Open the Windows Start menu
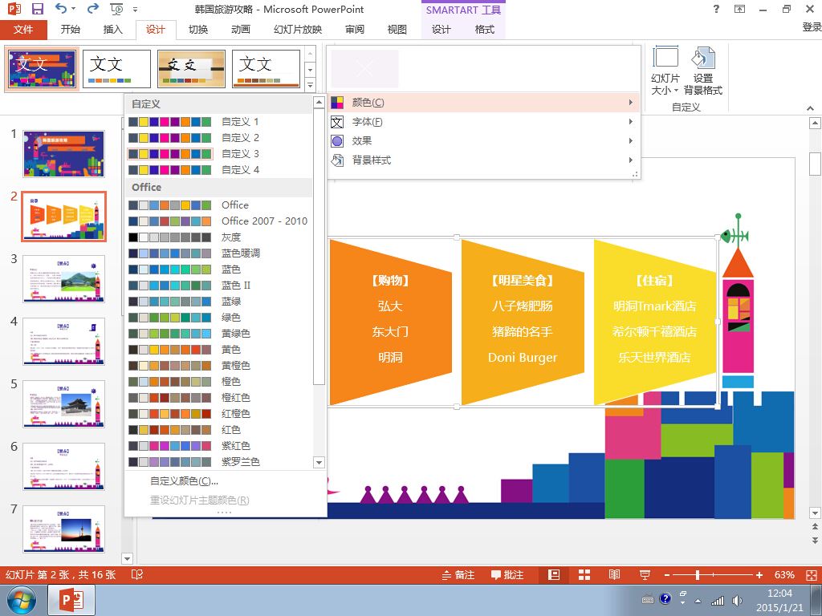 22,600
